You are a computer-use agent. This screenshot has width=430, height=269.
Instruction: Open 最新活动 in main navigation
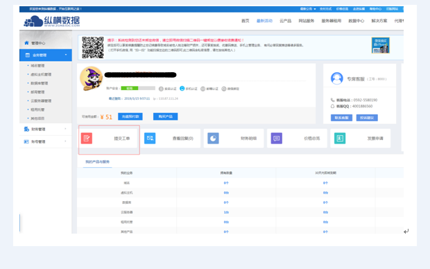264,21
